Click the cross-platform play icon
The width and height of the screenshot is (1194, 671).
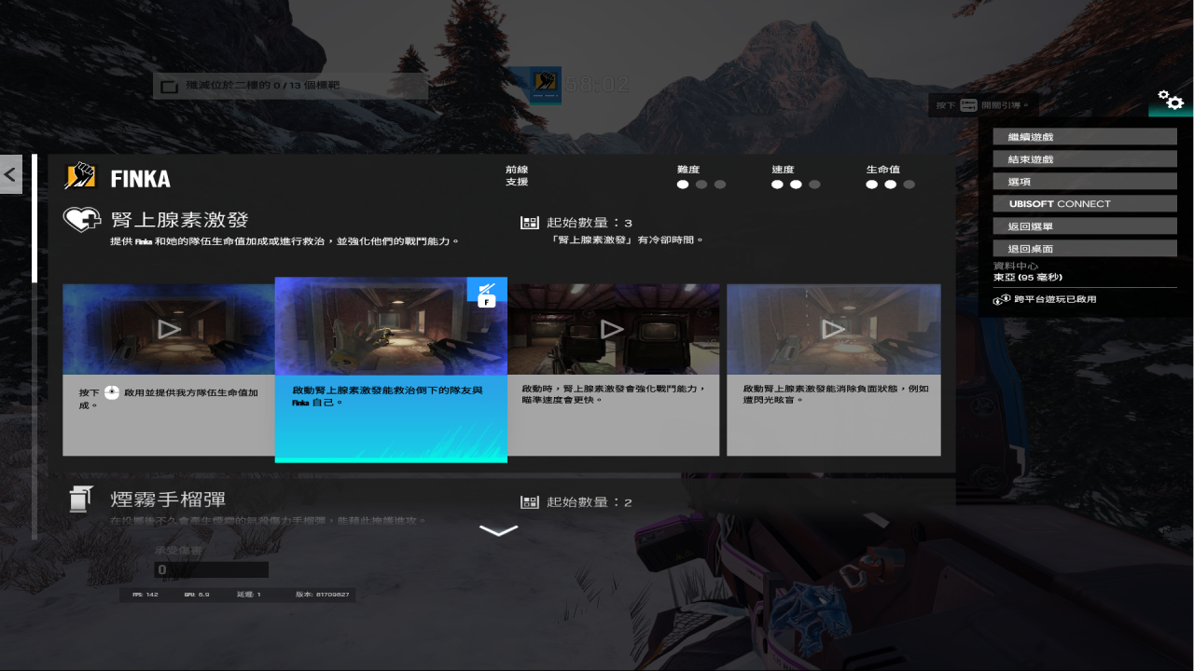1002,299
